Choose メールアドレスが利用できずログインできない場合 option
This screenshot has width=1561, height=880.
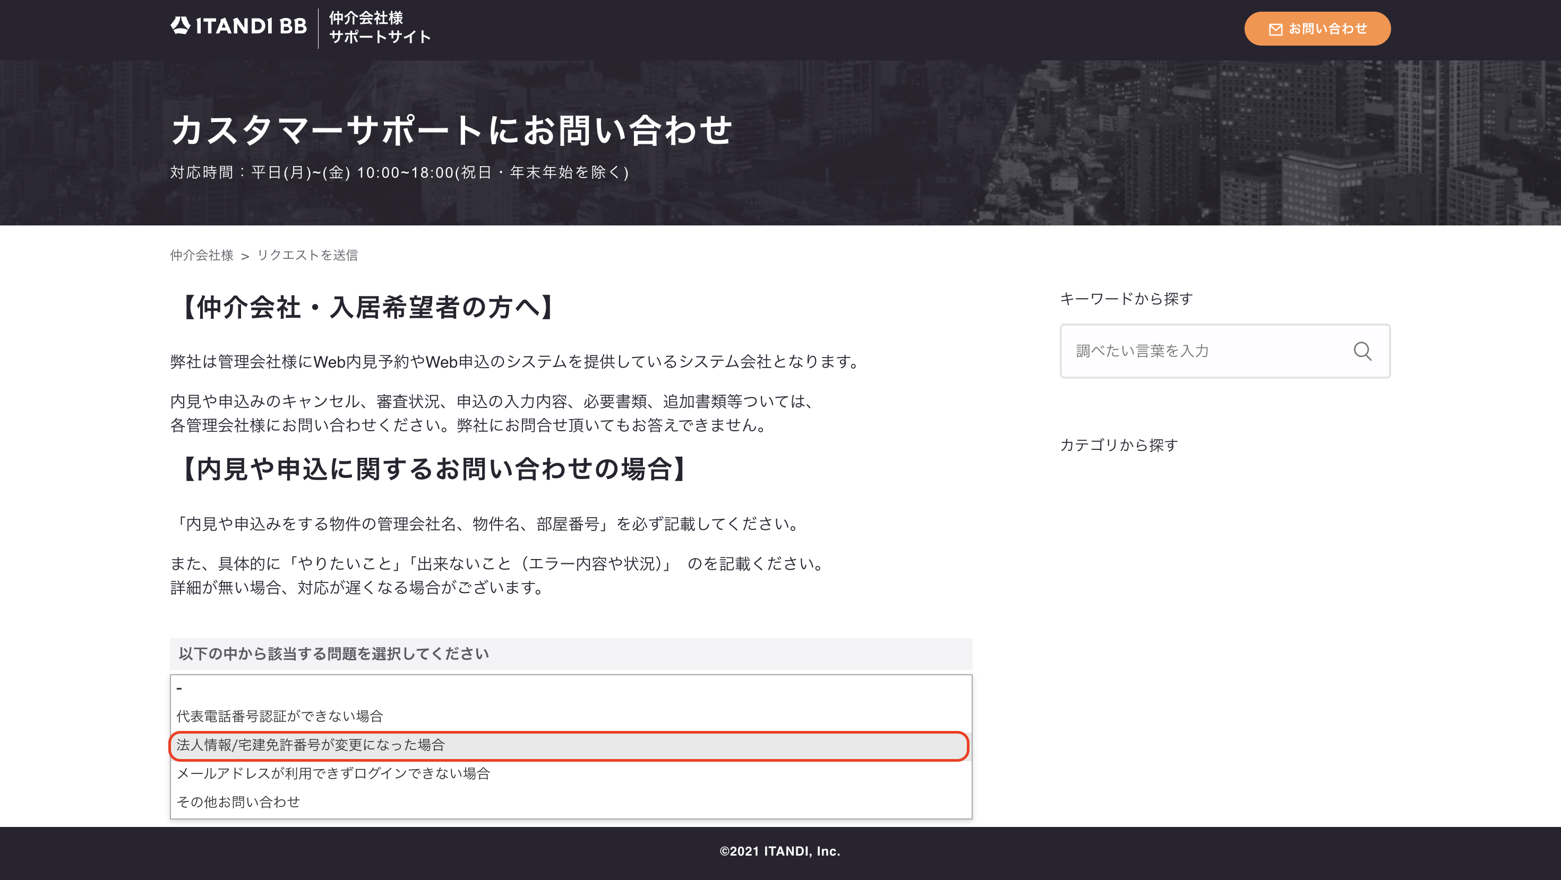pyautogui.click(x=571, y=773)
